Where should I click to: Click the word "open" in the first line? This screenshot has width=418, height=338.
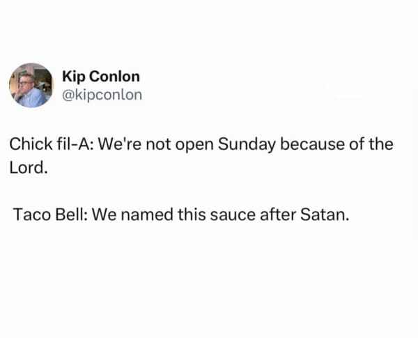click(194, 145)
